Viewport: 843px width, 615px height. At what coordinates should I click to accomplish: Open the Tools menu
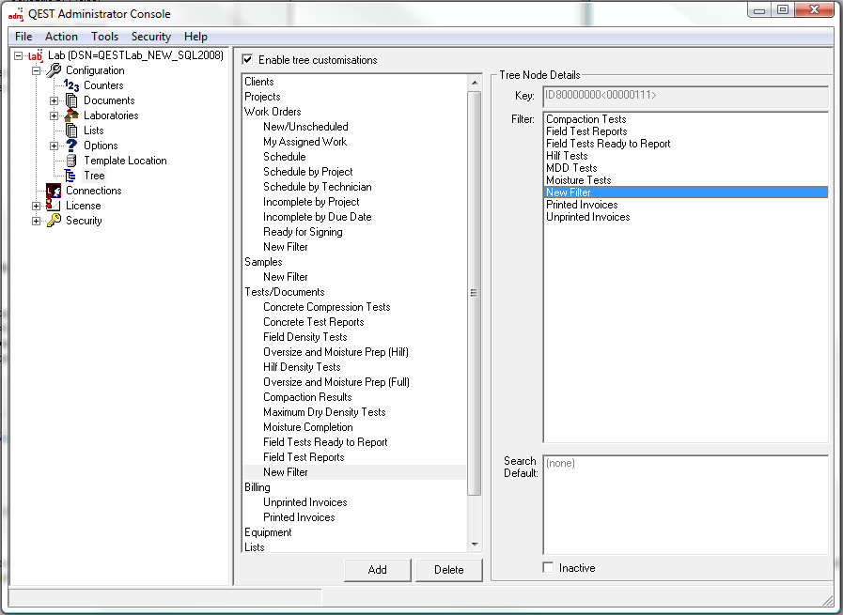[x=104, y=37]
